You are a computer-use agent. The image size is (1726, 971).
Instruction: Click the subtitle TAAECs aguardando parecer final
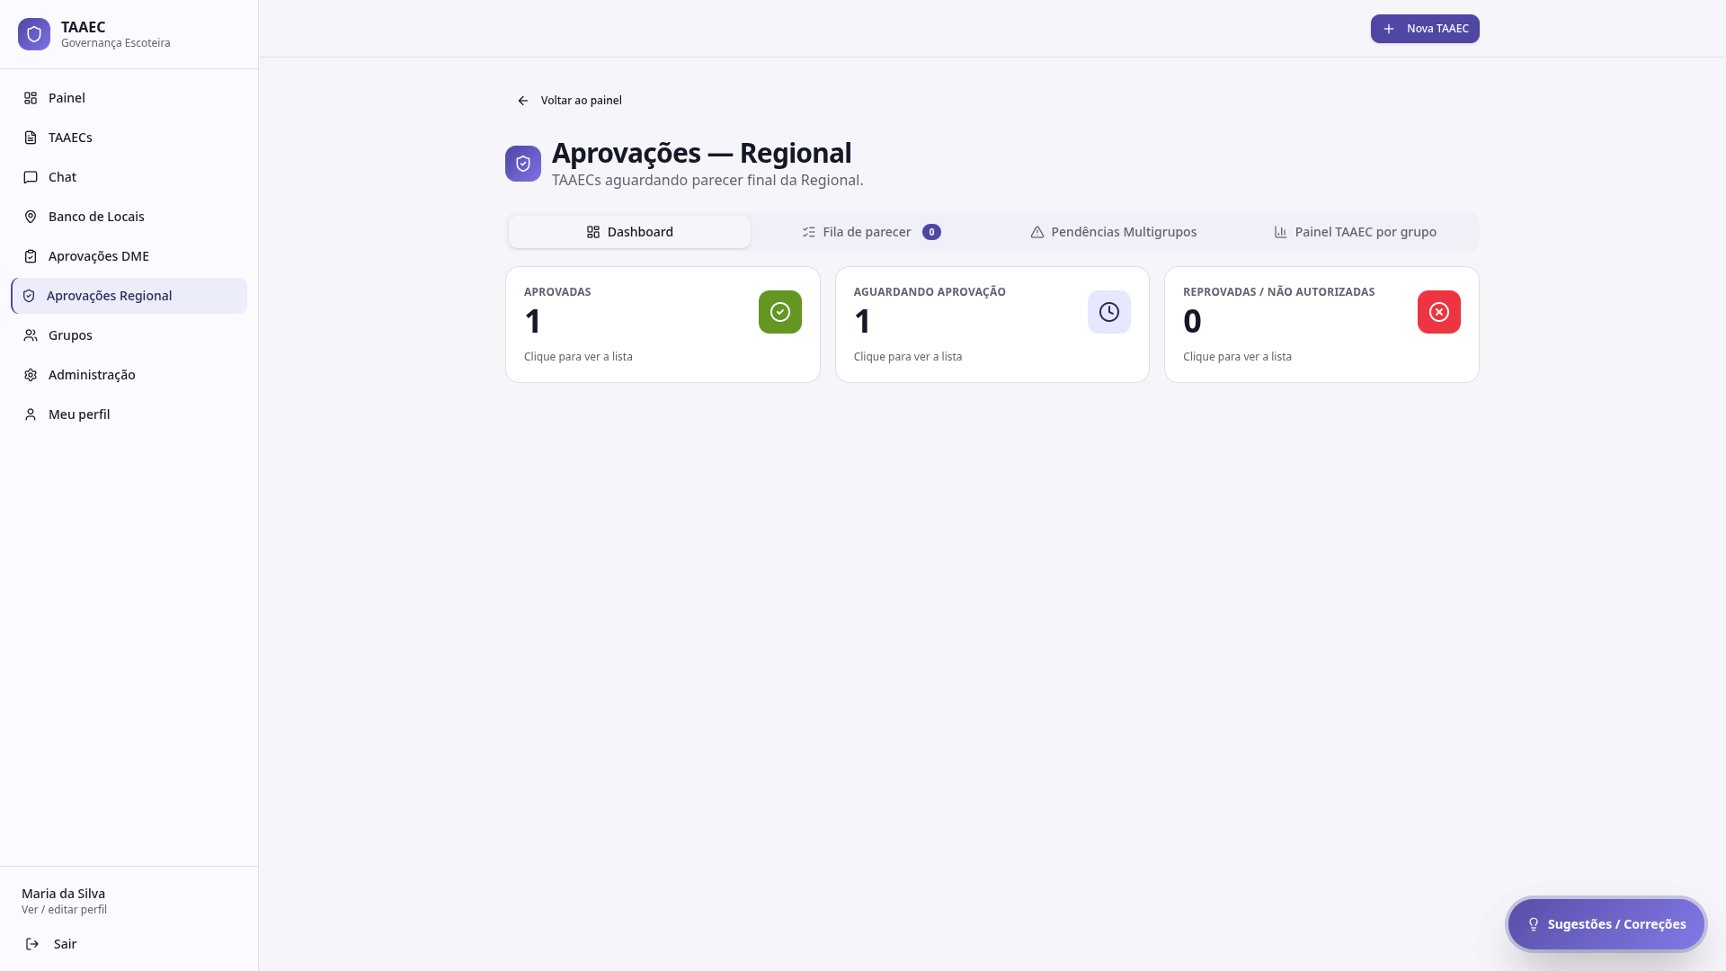coord(707,180)
